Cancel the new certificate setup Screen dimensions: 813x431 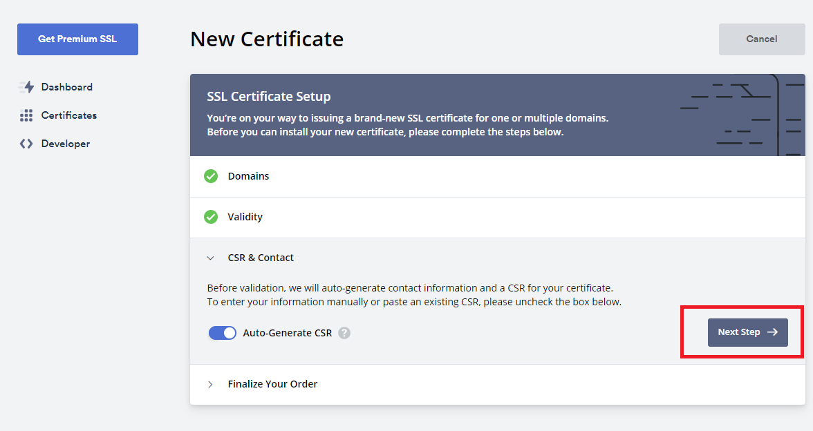coord(762,39)
